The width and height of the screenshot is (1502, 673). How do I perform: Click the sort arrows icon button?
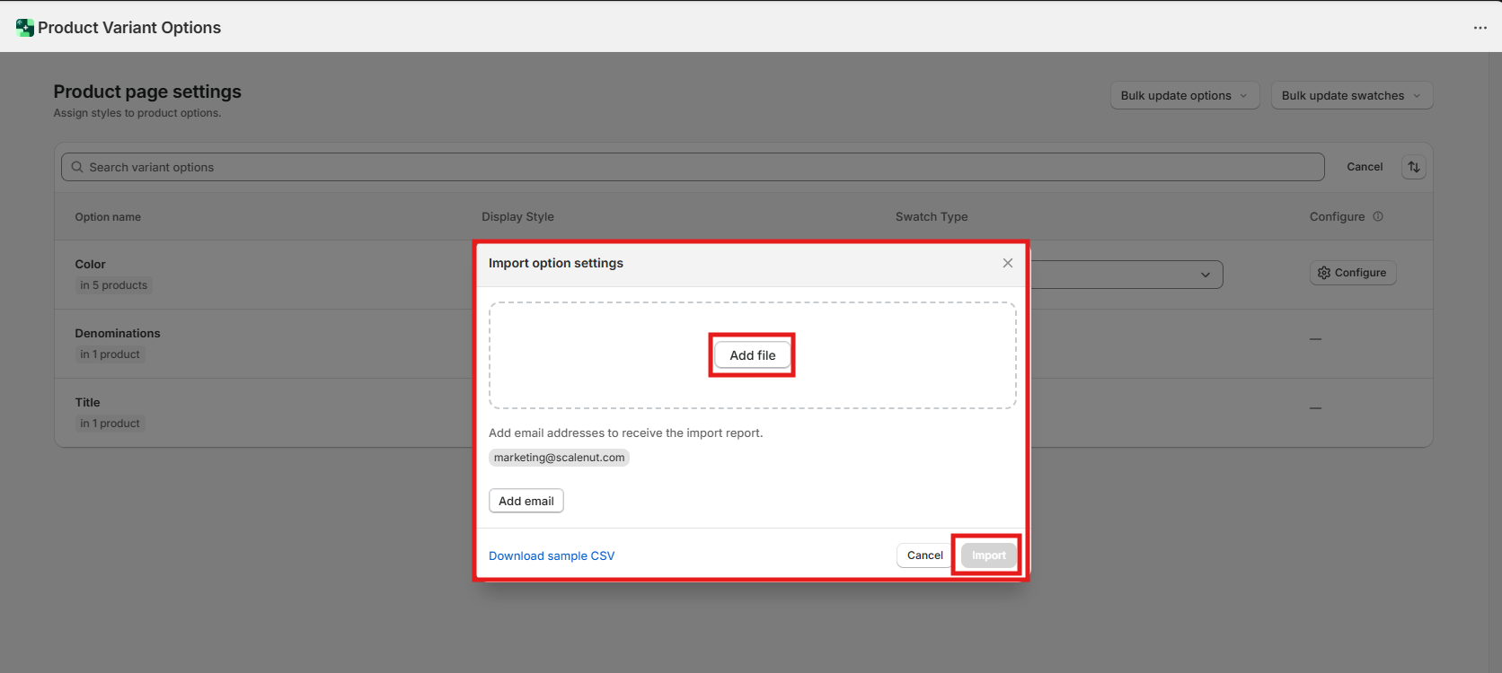click(x=1413, y=167)
